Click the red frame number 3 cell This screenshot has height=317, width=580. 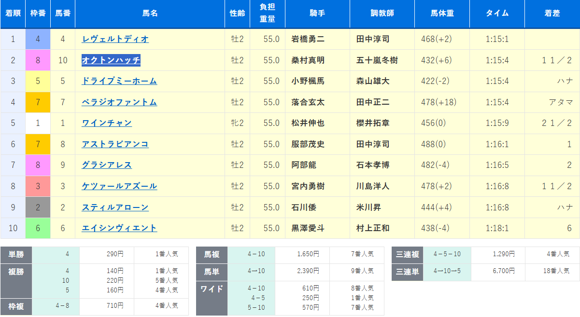(38, 186)
